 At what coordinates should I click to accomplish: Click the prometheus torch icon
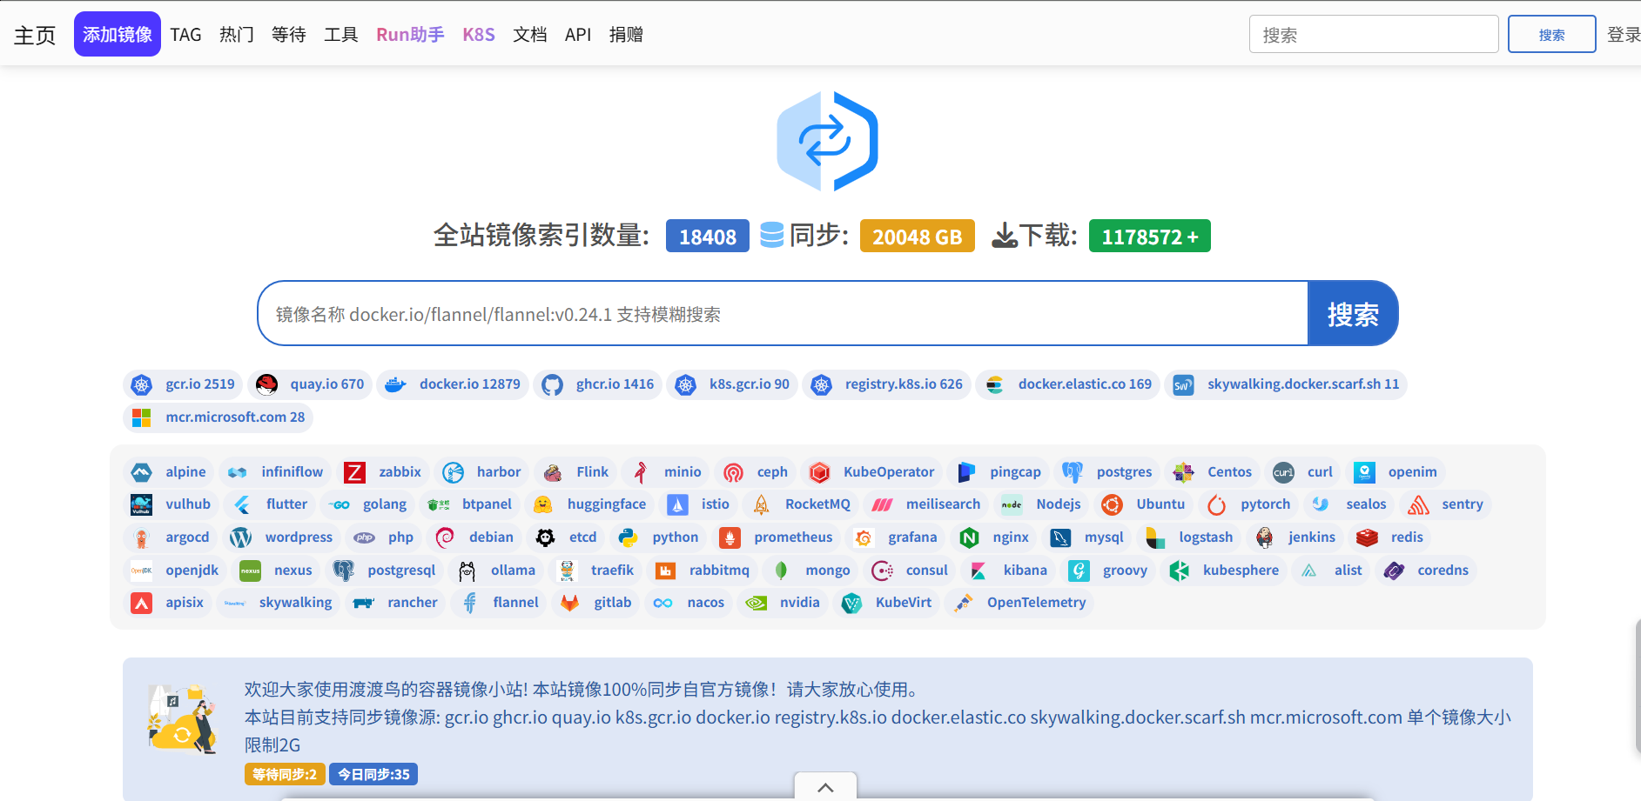[x=730, y=537]
